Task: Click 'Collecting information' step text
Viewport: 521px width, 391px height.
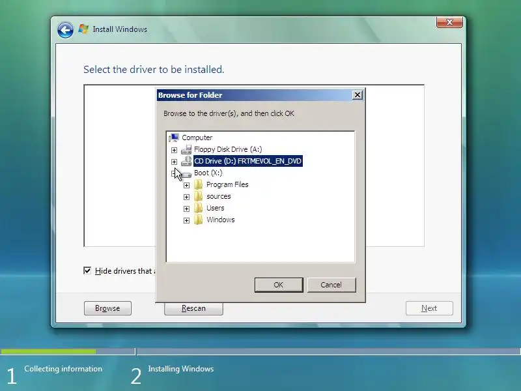Action: tap(63, 369)
